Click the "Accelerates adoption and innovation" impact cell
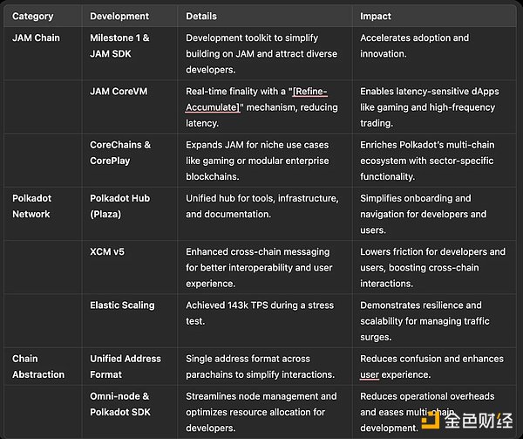Image resolution: width=523 pixels, height=439 pixels. (415, 45)
